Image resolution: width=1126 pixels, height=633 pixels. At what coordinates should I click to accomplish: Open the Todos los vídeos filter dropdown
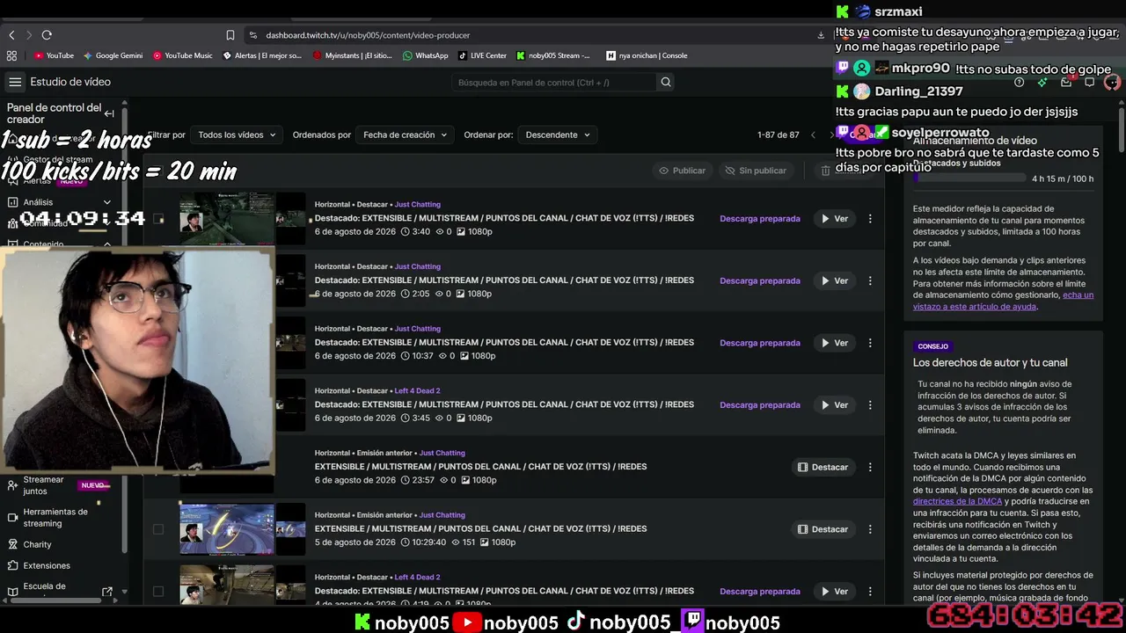237,135
